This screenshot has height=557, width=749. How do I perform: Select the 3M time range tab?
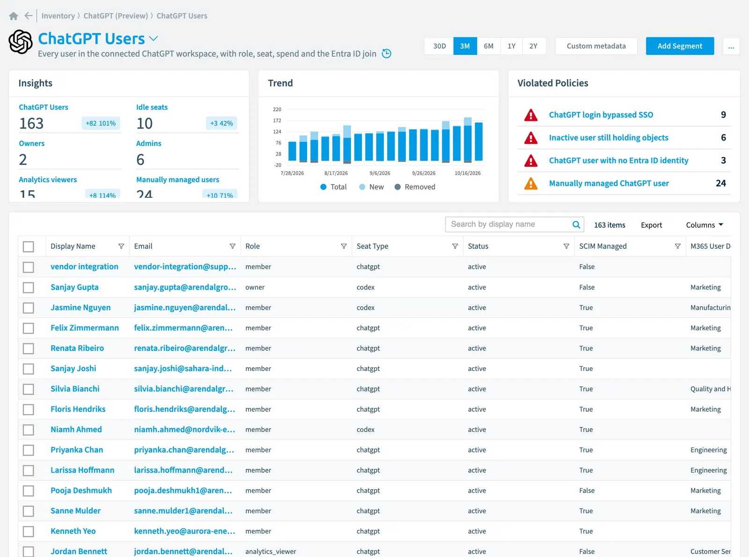click(465, 46)
